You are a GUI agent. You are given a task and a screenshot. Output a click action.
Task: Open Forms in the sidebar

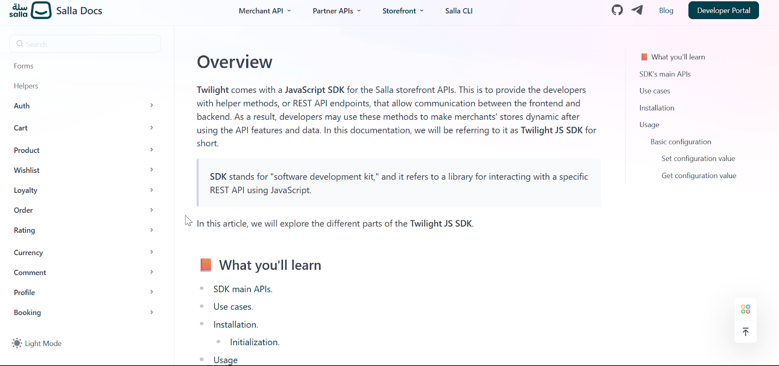tap(24, 66)
